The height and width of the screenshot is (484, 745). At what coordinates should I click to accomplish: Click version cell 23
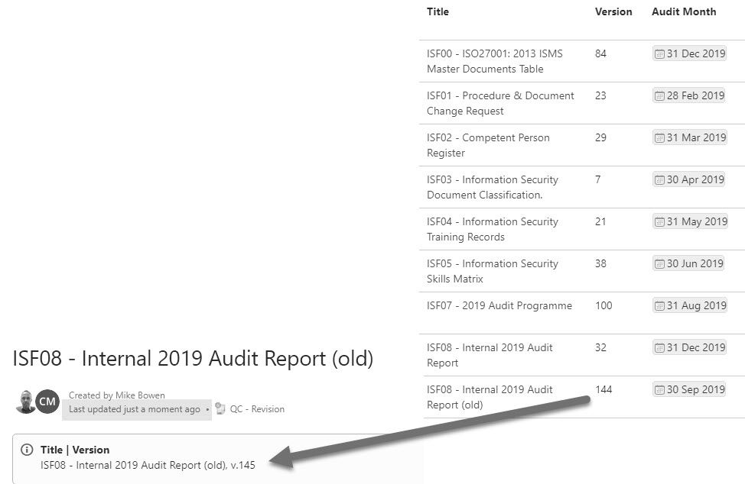pos(600,95)
